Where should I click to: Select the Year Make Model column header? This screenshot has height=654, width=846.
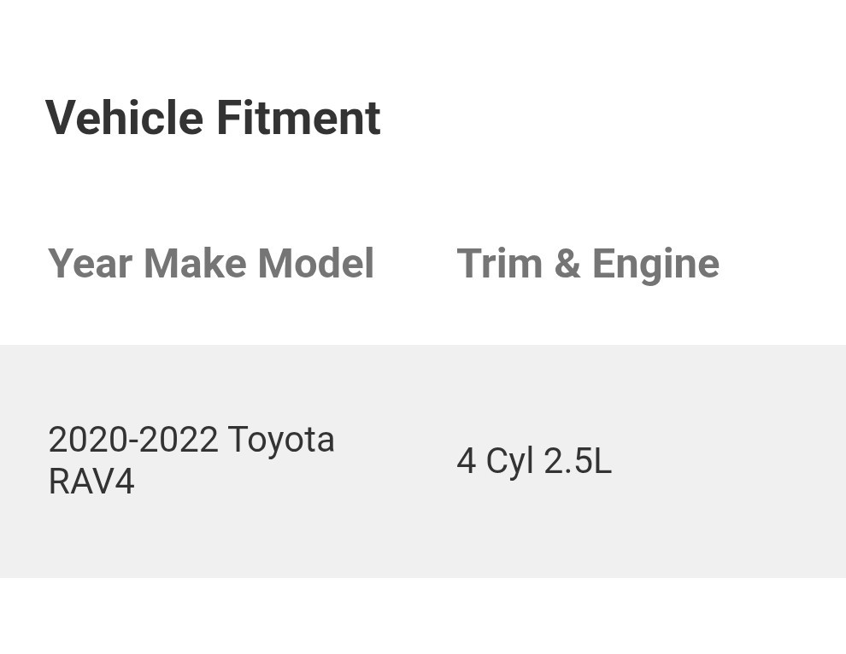point(211,264)
